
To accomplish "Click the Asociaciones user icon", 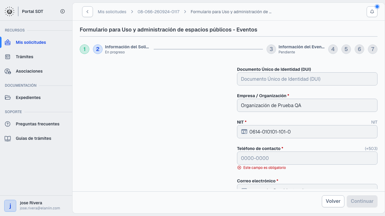I will pos(8,71).
